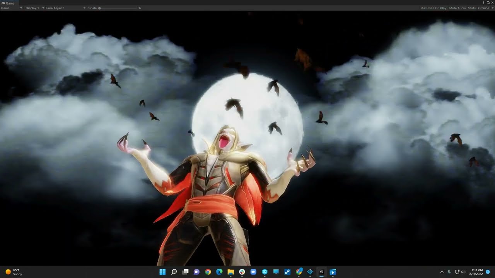This screenshot has height=278, width=495.
Task: Open the wrench tool app in the taskbar
Action: [x=287, y=272]
